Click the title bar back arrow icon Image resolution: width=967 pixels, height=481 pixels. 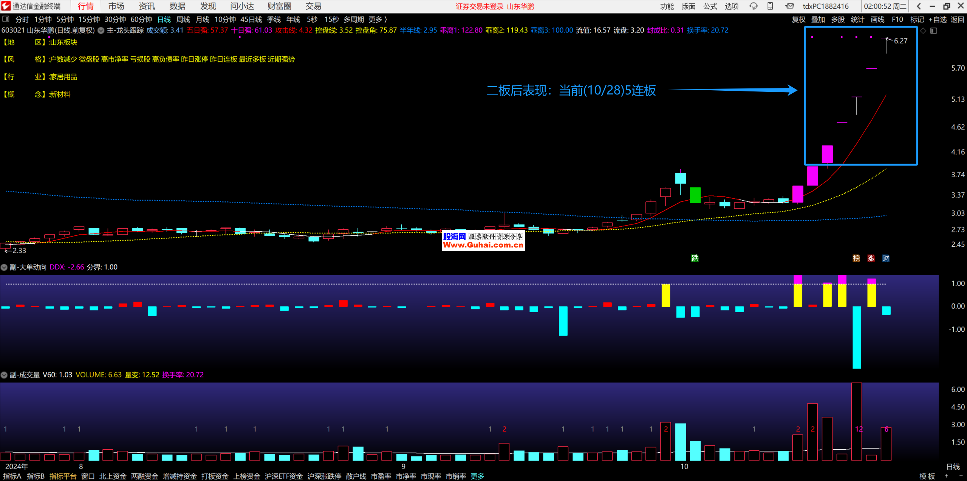tap(919, 6)
